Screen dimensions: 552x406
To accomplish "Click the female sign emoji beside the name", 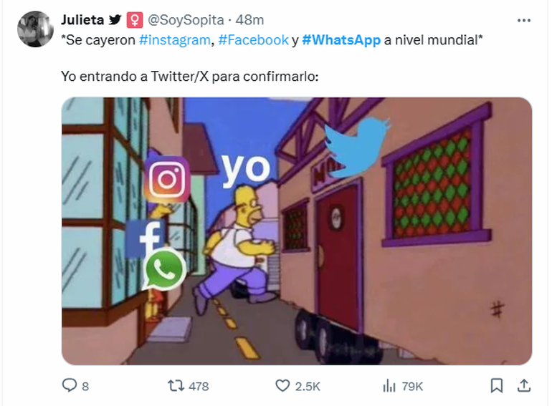I will pyautogui.click(x=135, y=20).
